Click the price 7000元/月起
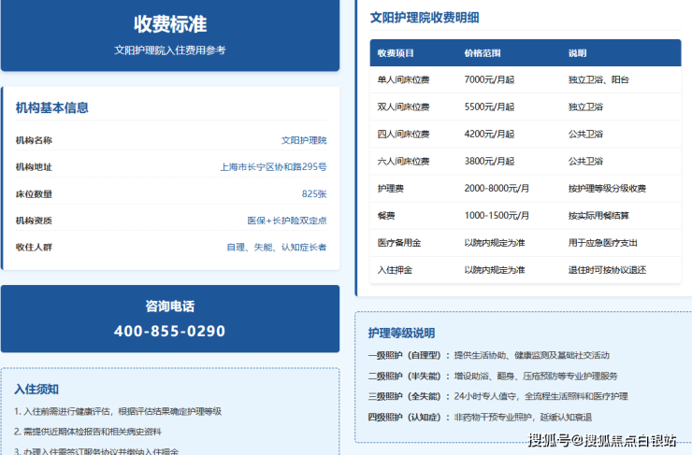Screen dimensions: 692x455 pyautogui.click(x=489, y=79)
